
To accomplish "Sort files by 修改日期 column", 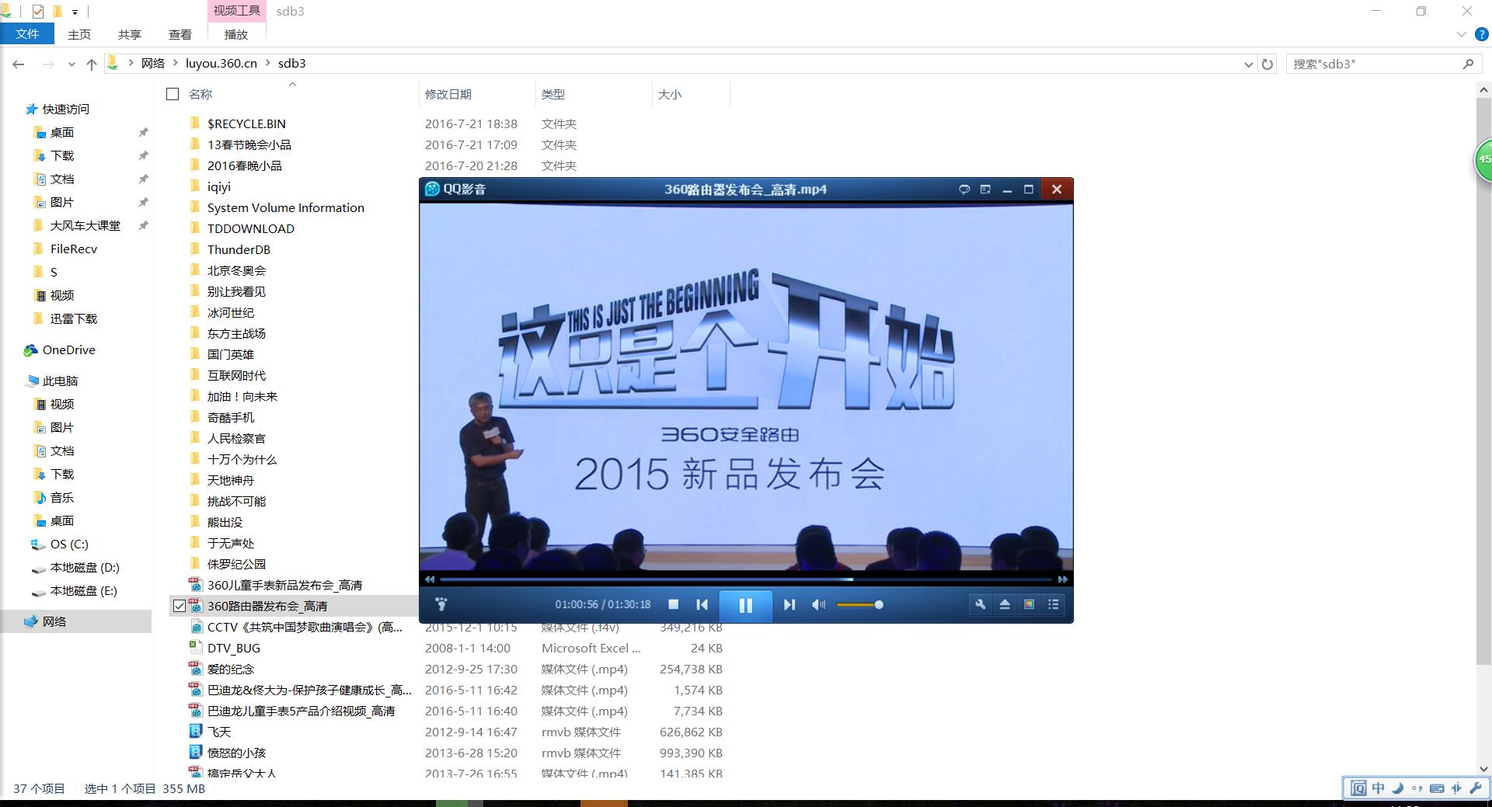I will (x=448, y=94).
